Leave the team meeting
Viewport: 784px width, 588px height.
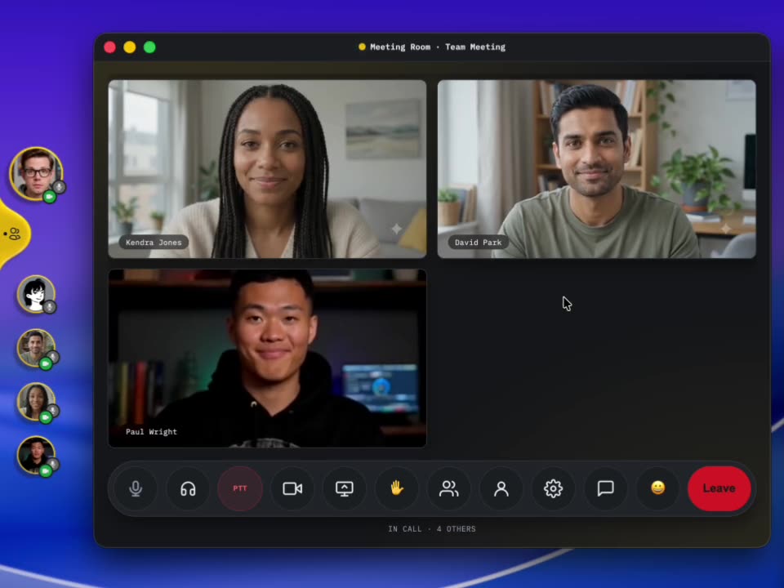click(719, 488)
